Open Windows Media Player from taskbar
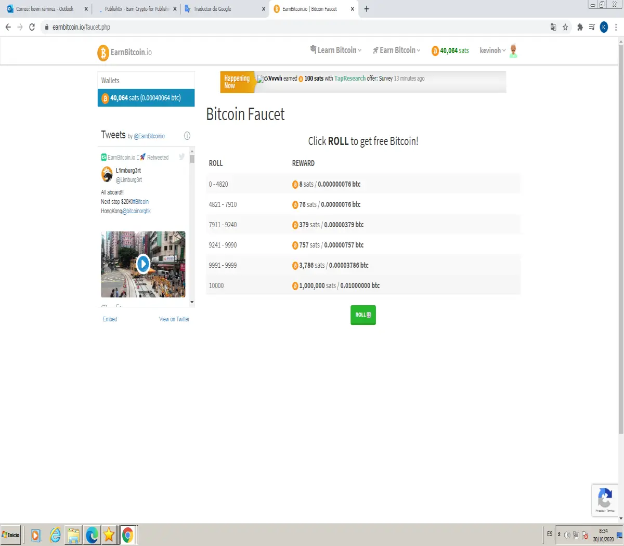This screenshot has width=624, height=546. coord(36,535)
